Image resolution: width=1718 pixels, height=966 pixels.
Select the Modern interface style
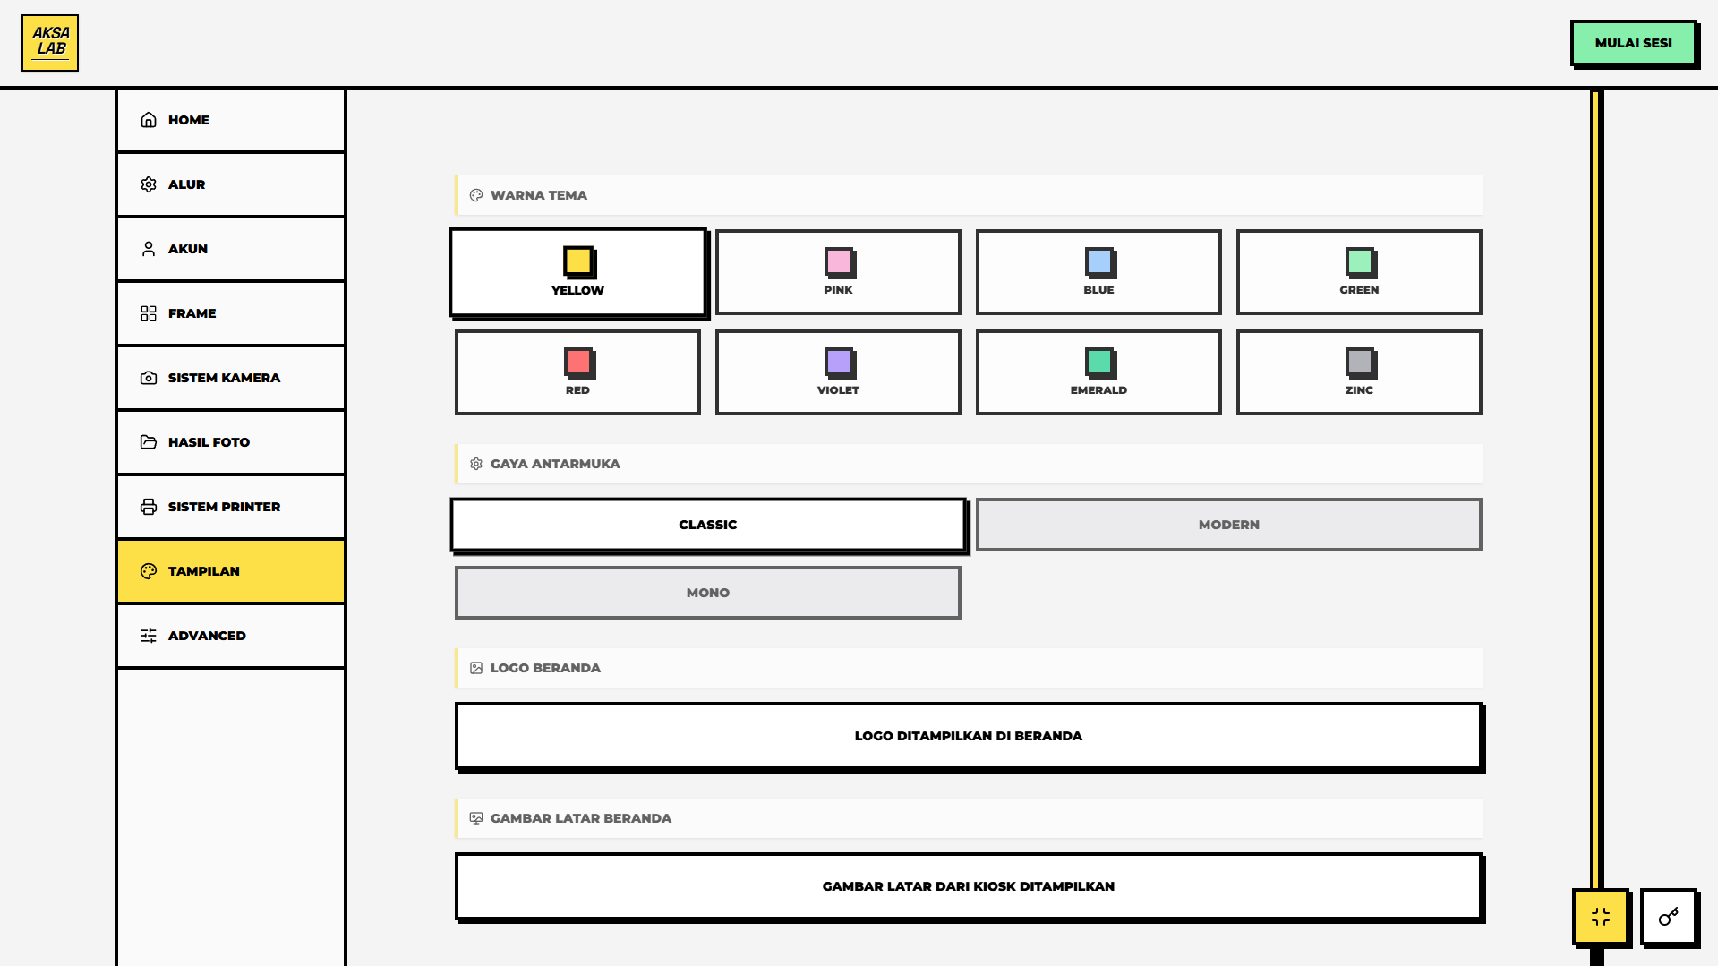click(1228, 525)
